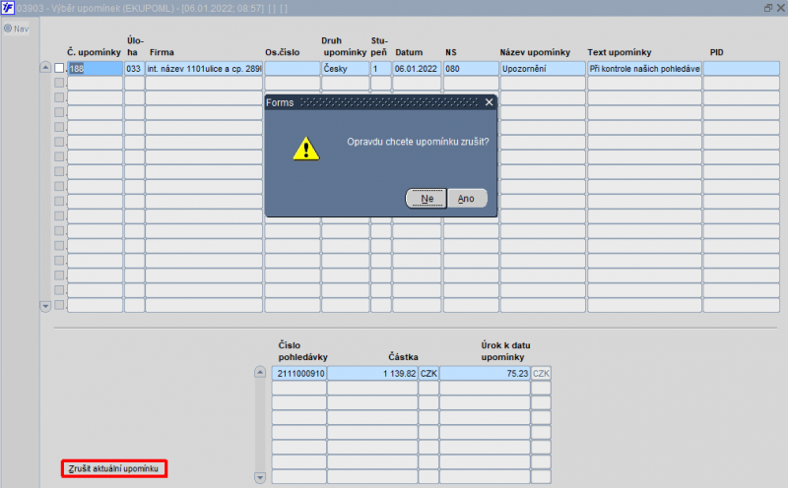Click the yellow warning triangle icon
The height and width of the screenshot is (488, 788).
point(306,149)
